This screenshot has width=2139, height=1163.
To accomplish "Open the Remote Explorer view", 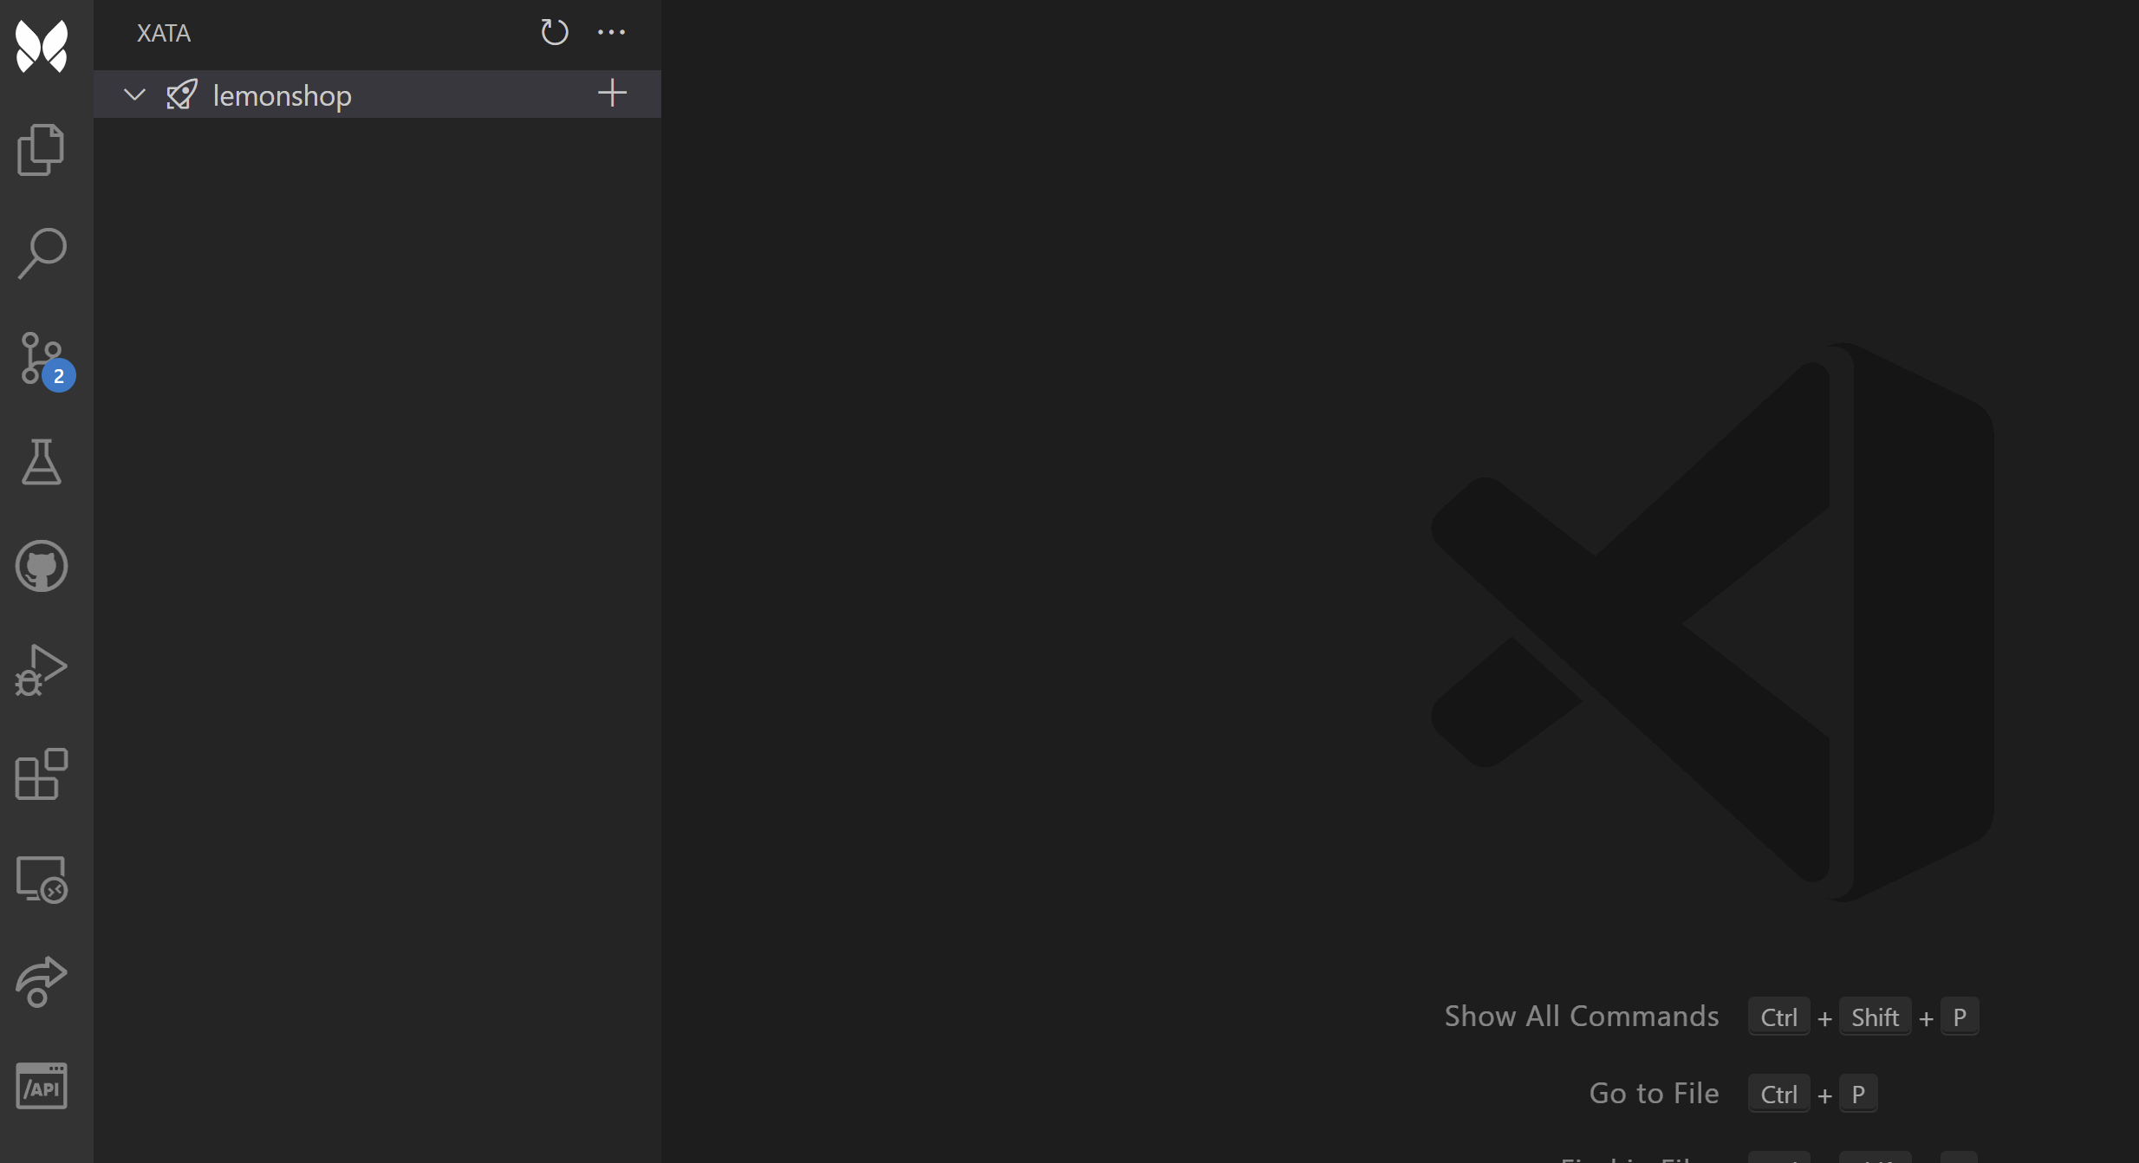I will 42,879.
